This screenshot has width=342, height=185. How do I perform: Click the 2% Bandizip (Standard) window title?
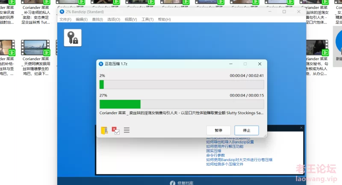point(85,12)
